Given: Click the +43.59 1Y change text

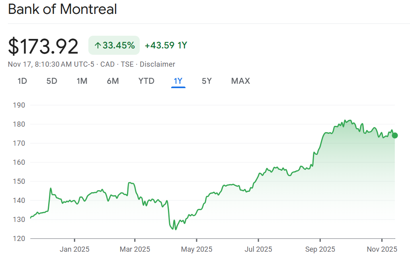Looking at the screenshot, I should pyautogui.click(x=166, y=45).
